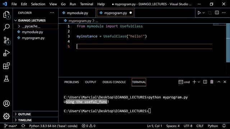Image resolution: width=230 pixels, height=129 pixels.
Task: Open the Testing flask icon
Action: 6,78
